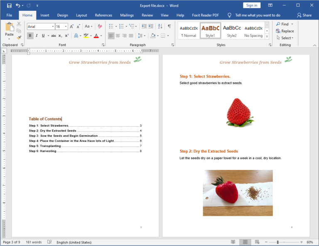The width and height of the screenshot is (319, 246).
Task: Align text to center
Action: tap(118, 36)
